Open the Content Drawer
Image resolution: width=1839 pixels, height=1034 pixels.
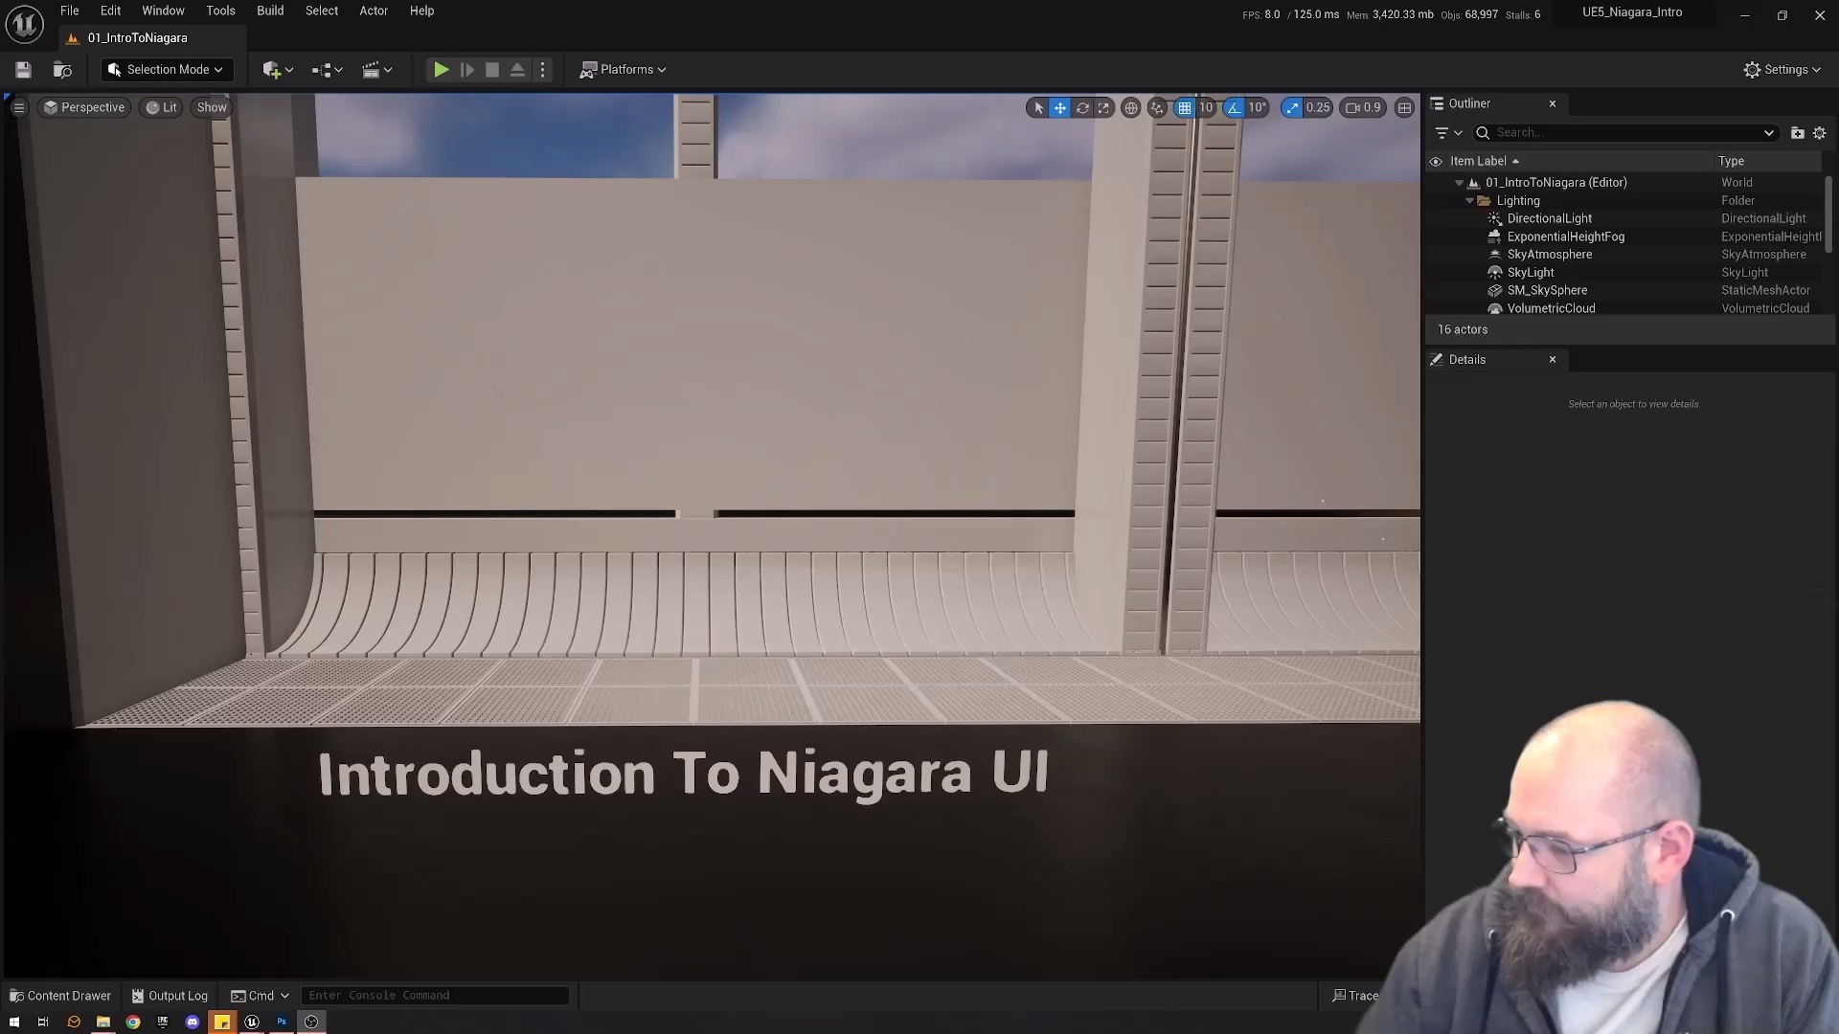pyautogui.click(x=60, y=996)
